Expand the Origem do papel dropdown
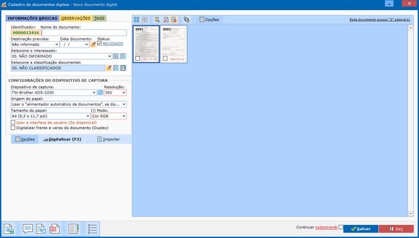 pyautogui.click(x=124, y=104)
